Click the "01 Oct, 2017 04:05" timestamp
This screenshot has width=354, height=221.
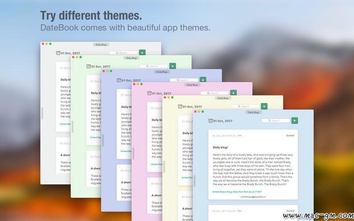click(224, 136)
